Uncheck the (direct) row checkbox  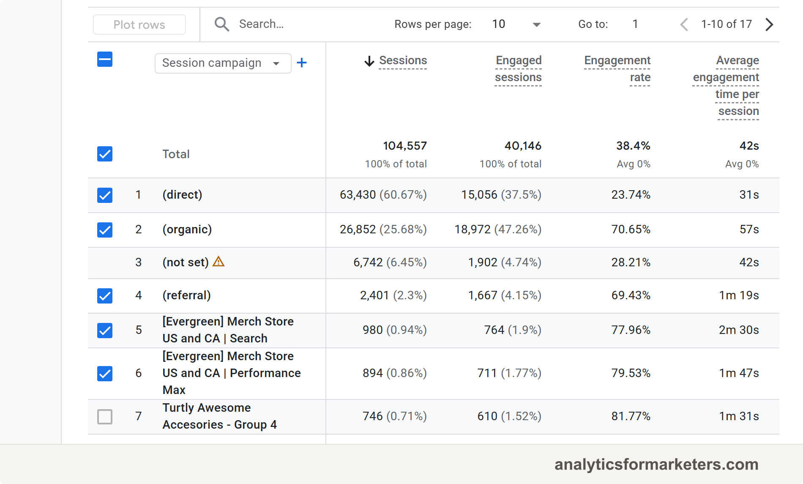coord(105,195)
